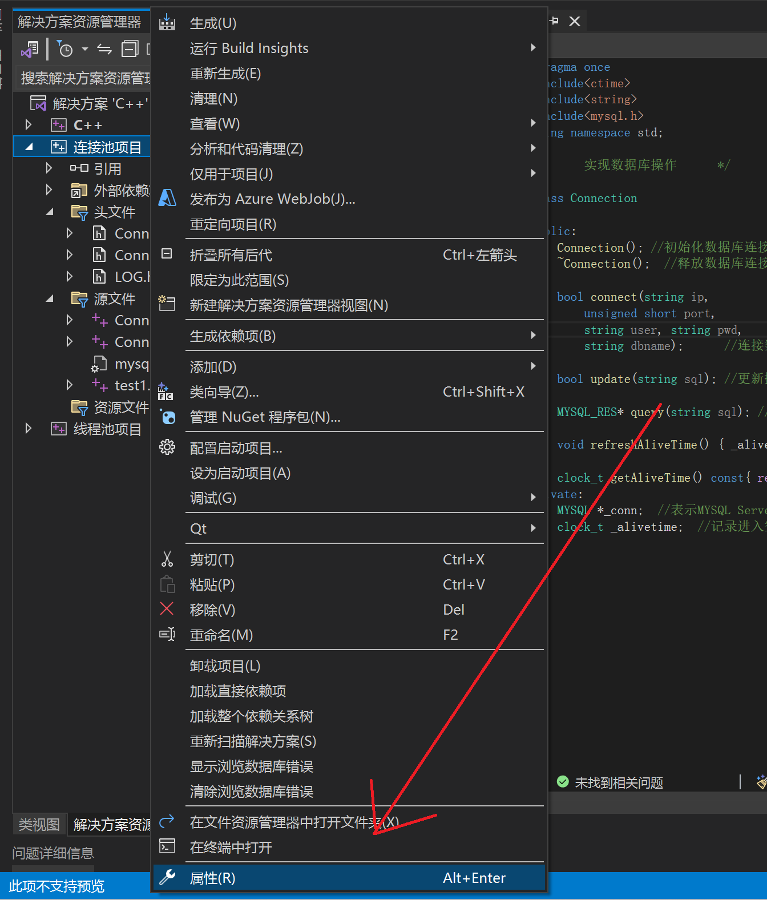Open the 运行 Build Insights submenu
The image size is (767, 900).
[349, 48]
